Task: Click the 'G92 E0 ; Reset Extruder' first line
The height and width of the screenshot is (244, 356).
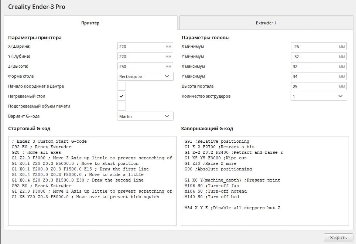Action: coord(42,147)
